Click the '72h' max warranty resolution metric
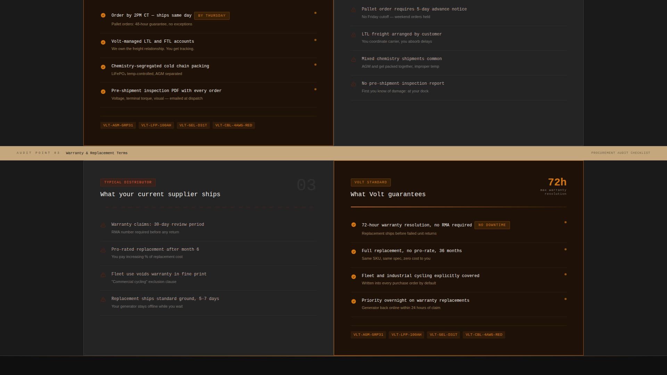Screen dimensions: 667x375 pyautogui.click(x=557, y=182)
